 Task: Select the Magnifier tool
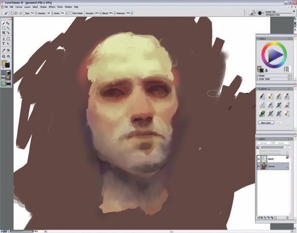pos(3,56)
